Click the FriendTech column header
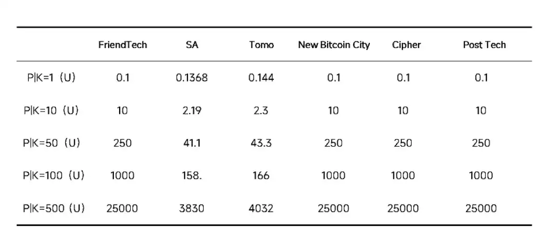This screenshot has width=547, height=236. coord(122,45)
